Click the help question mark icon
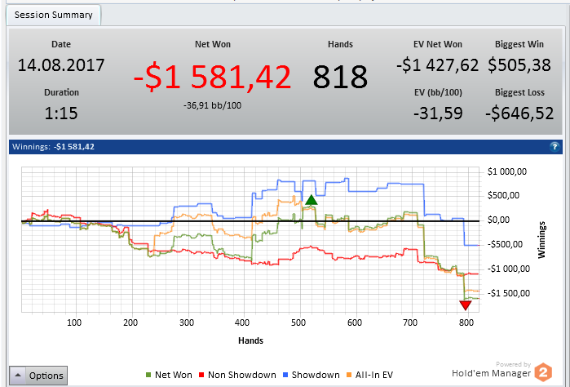 [555, 147]
